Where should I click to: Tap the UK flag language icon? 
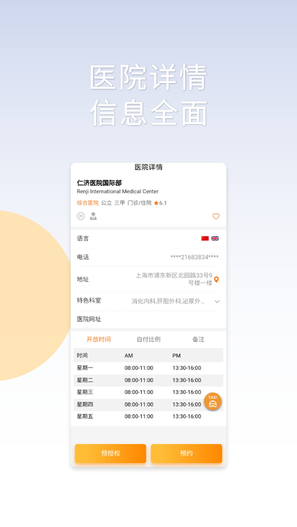coord(215,238)
